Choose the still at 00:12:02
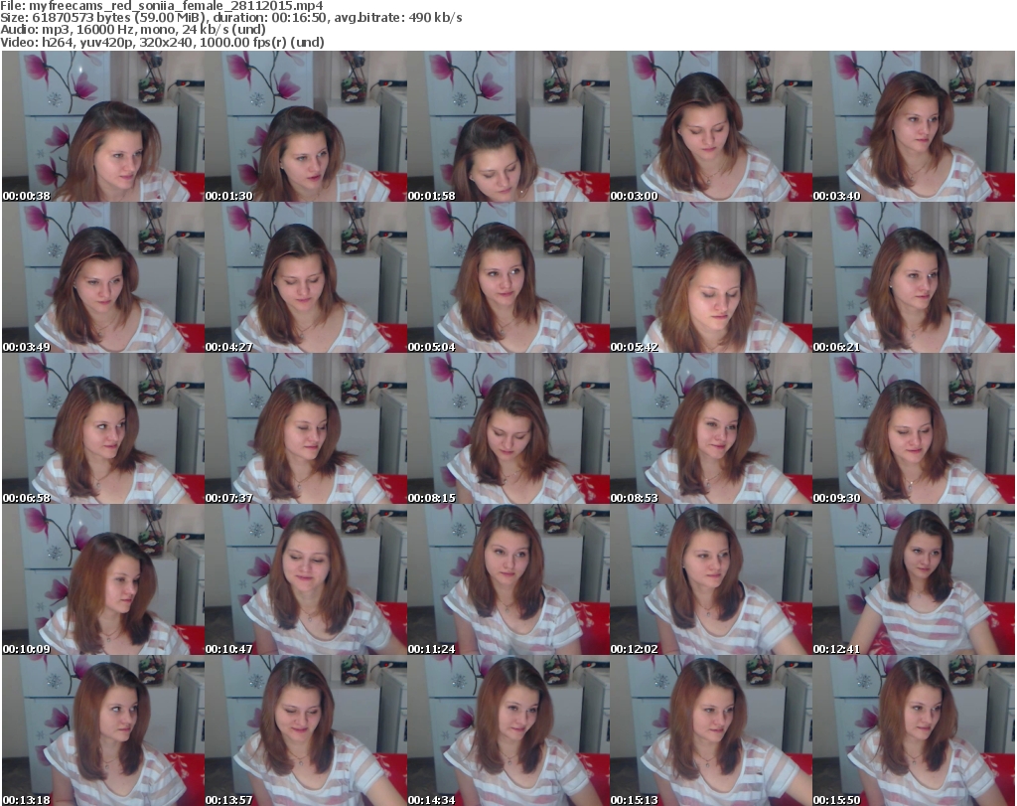Image resolution: width=1017 pixels, height=806 pixels. [x=711, y=580]
